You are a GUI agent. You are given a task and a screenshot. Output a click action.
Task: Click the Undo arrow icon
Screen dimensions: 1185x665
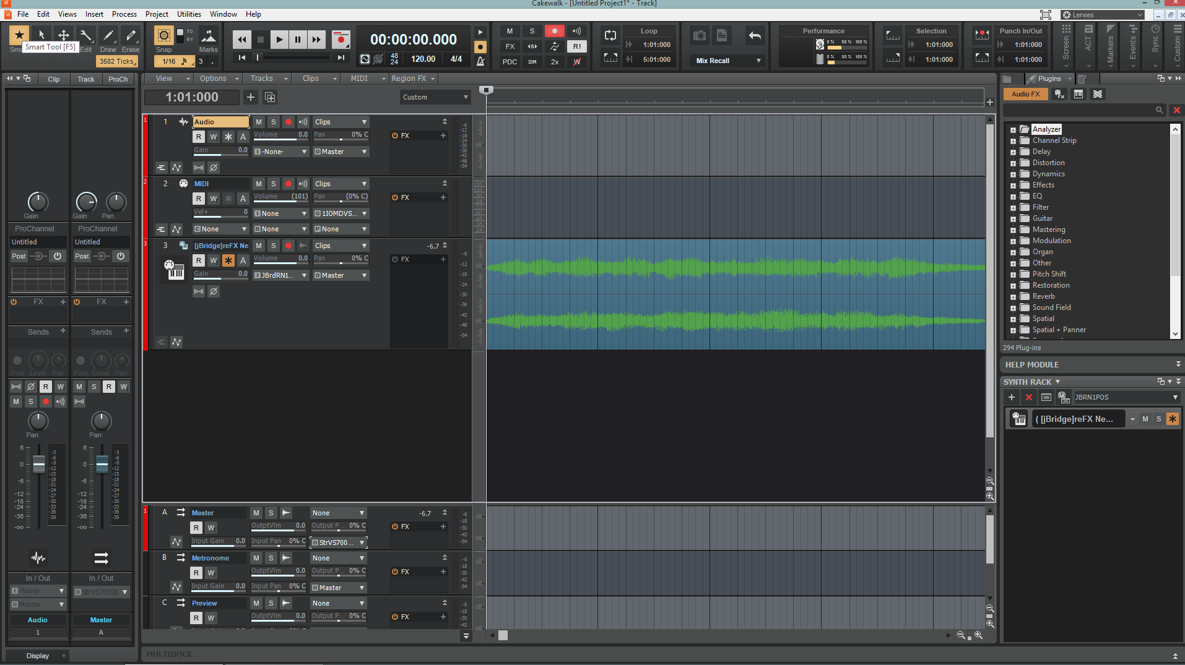point(755,36)
